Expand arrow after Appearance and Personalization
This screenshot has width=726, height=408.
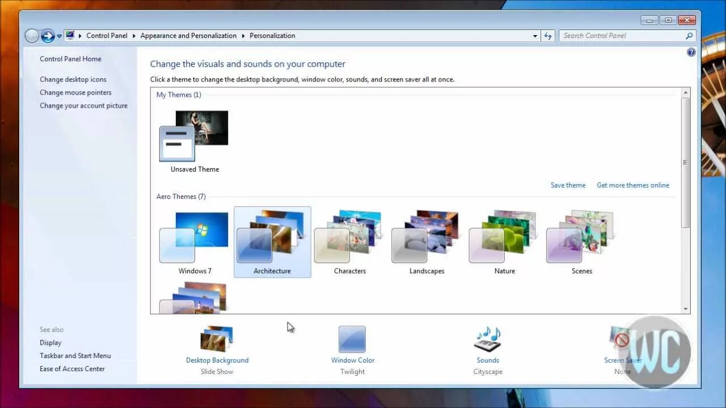(x=243, y=36)
